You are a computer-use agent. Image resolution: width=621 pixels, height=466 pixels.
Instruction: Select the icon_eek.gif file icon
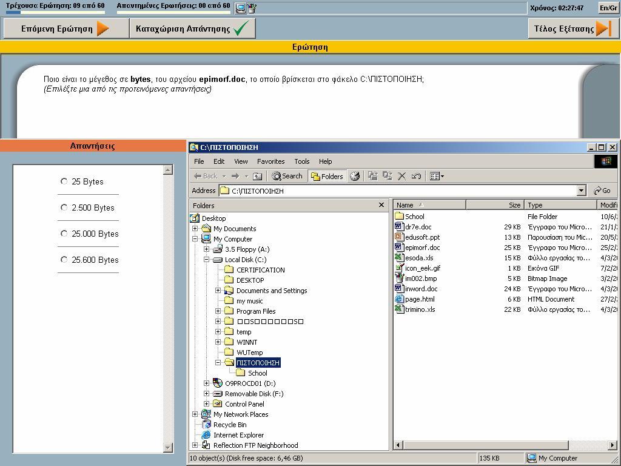click(399, 268)
